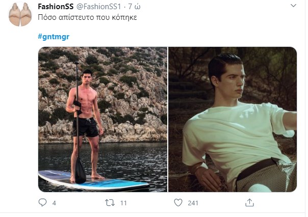Click the reply speech bubble icon
The image size is (308, 217).
(x=42, y=203)
